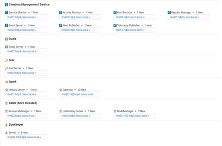Click the 'Cloudera Management Service' heading text

(29, 5)
